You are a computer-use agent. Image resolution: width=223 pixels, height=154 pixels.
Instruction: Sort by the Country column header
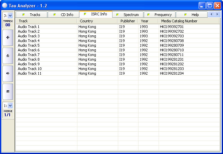point(97,21)
